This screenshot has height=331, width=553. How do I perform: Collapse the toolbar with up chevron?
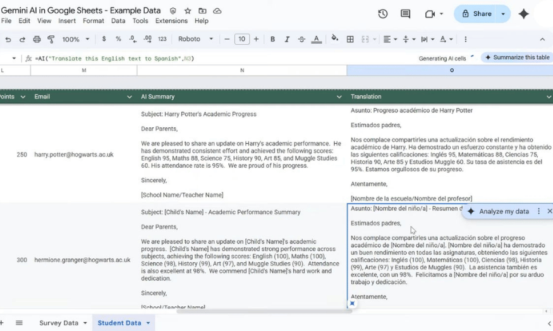click(542, 39)
